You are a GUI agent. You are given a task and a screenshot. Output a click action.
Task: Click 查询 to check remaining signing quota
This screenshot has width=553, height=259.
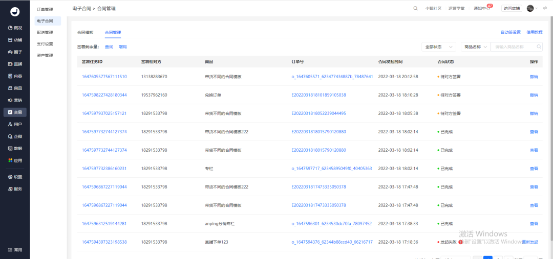[x=109, y=47]
